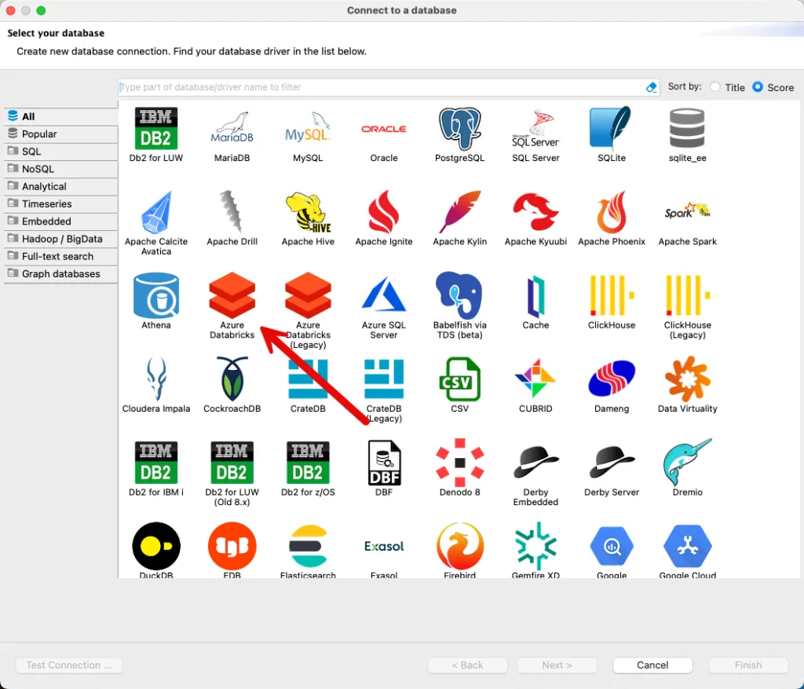Screen dimensions: 804x689
Task: Sort drivers by Title radio button
Action: [715, 87]
